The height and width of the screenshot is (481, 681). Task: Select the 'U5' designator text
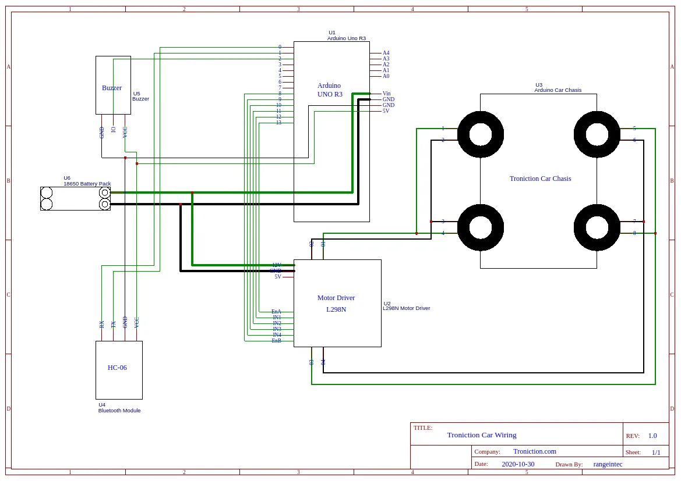(136, 94)
